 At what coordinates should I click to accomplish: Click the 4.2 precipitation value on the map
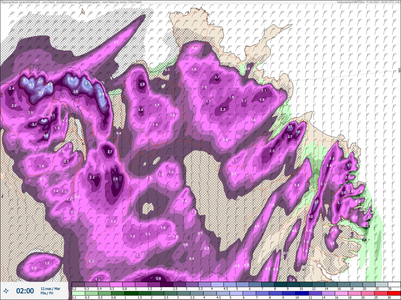pyautogui.click(x=44, y=120)
